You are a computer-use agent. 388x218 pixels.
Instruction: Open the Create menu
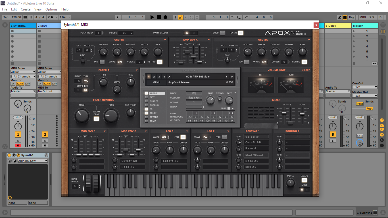coord(26,9)
